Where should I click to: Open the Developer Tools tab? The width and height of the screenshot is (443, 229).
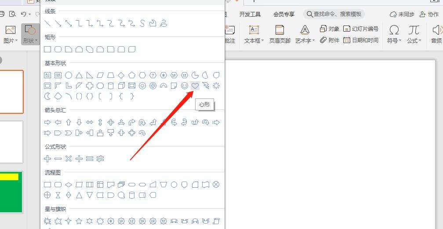pyautogui.click(x=250, y=14)
